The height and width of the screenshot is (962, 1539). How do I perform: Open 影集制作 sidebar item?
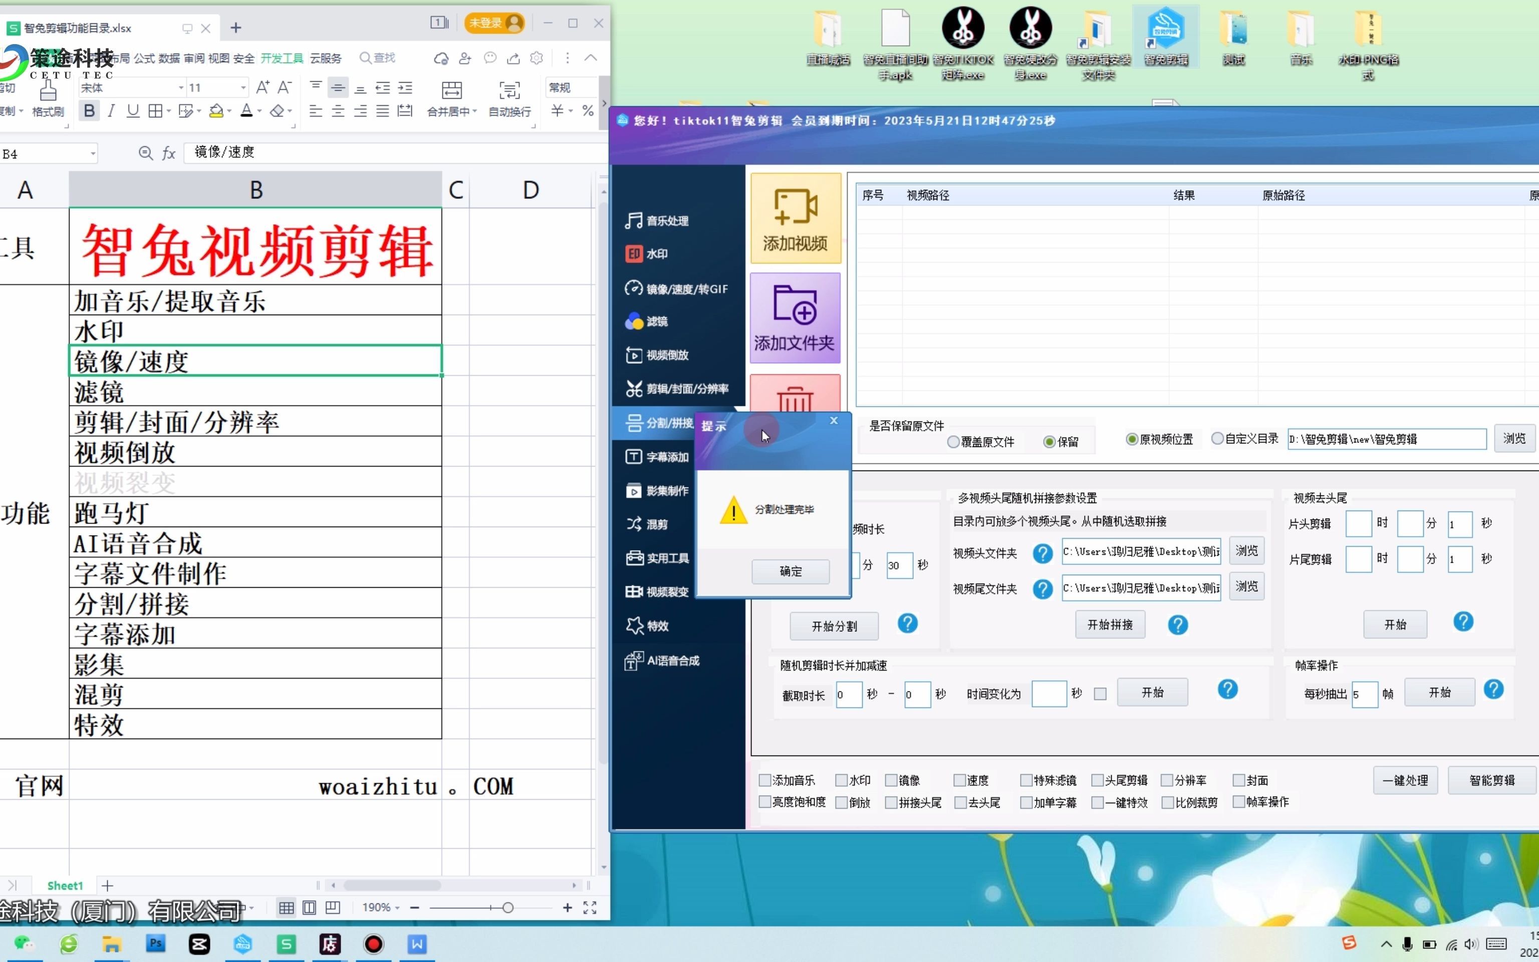pyautogui.click(x=657, y=491)
